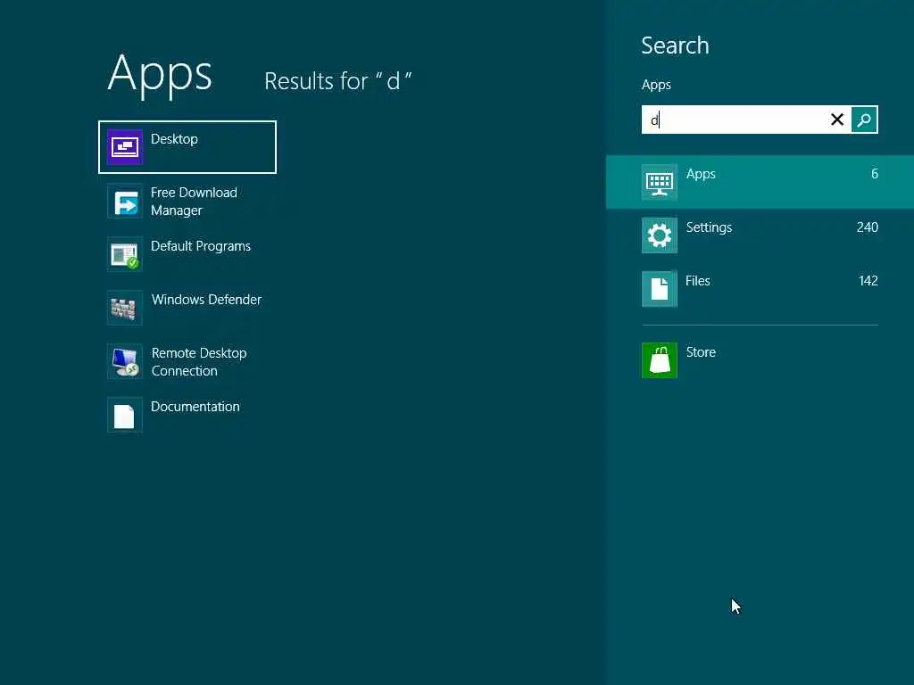Clear the search box with X

click(837, 120)
